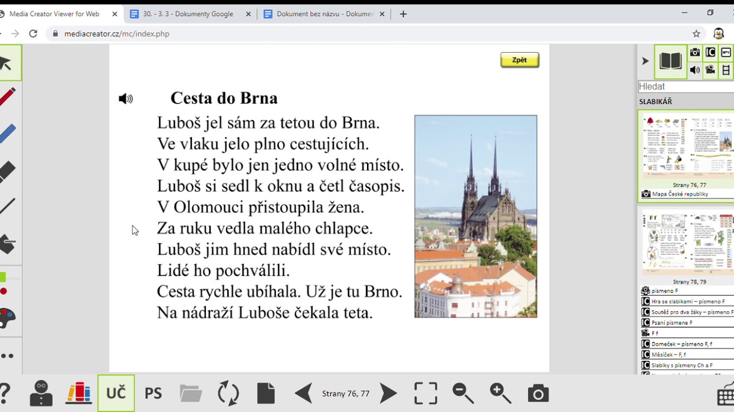Zoom in with plus magnifier
This screenshot has height=412, width=734.
(x=501, y=393)
